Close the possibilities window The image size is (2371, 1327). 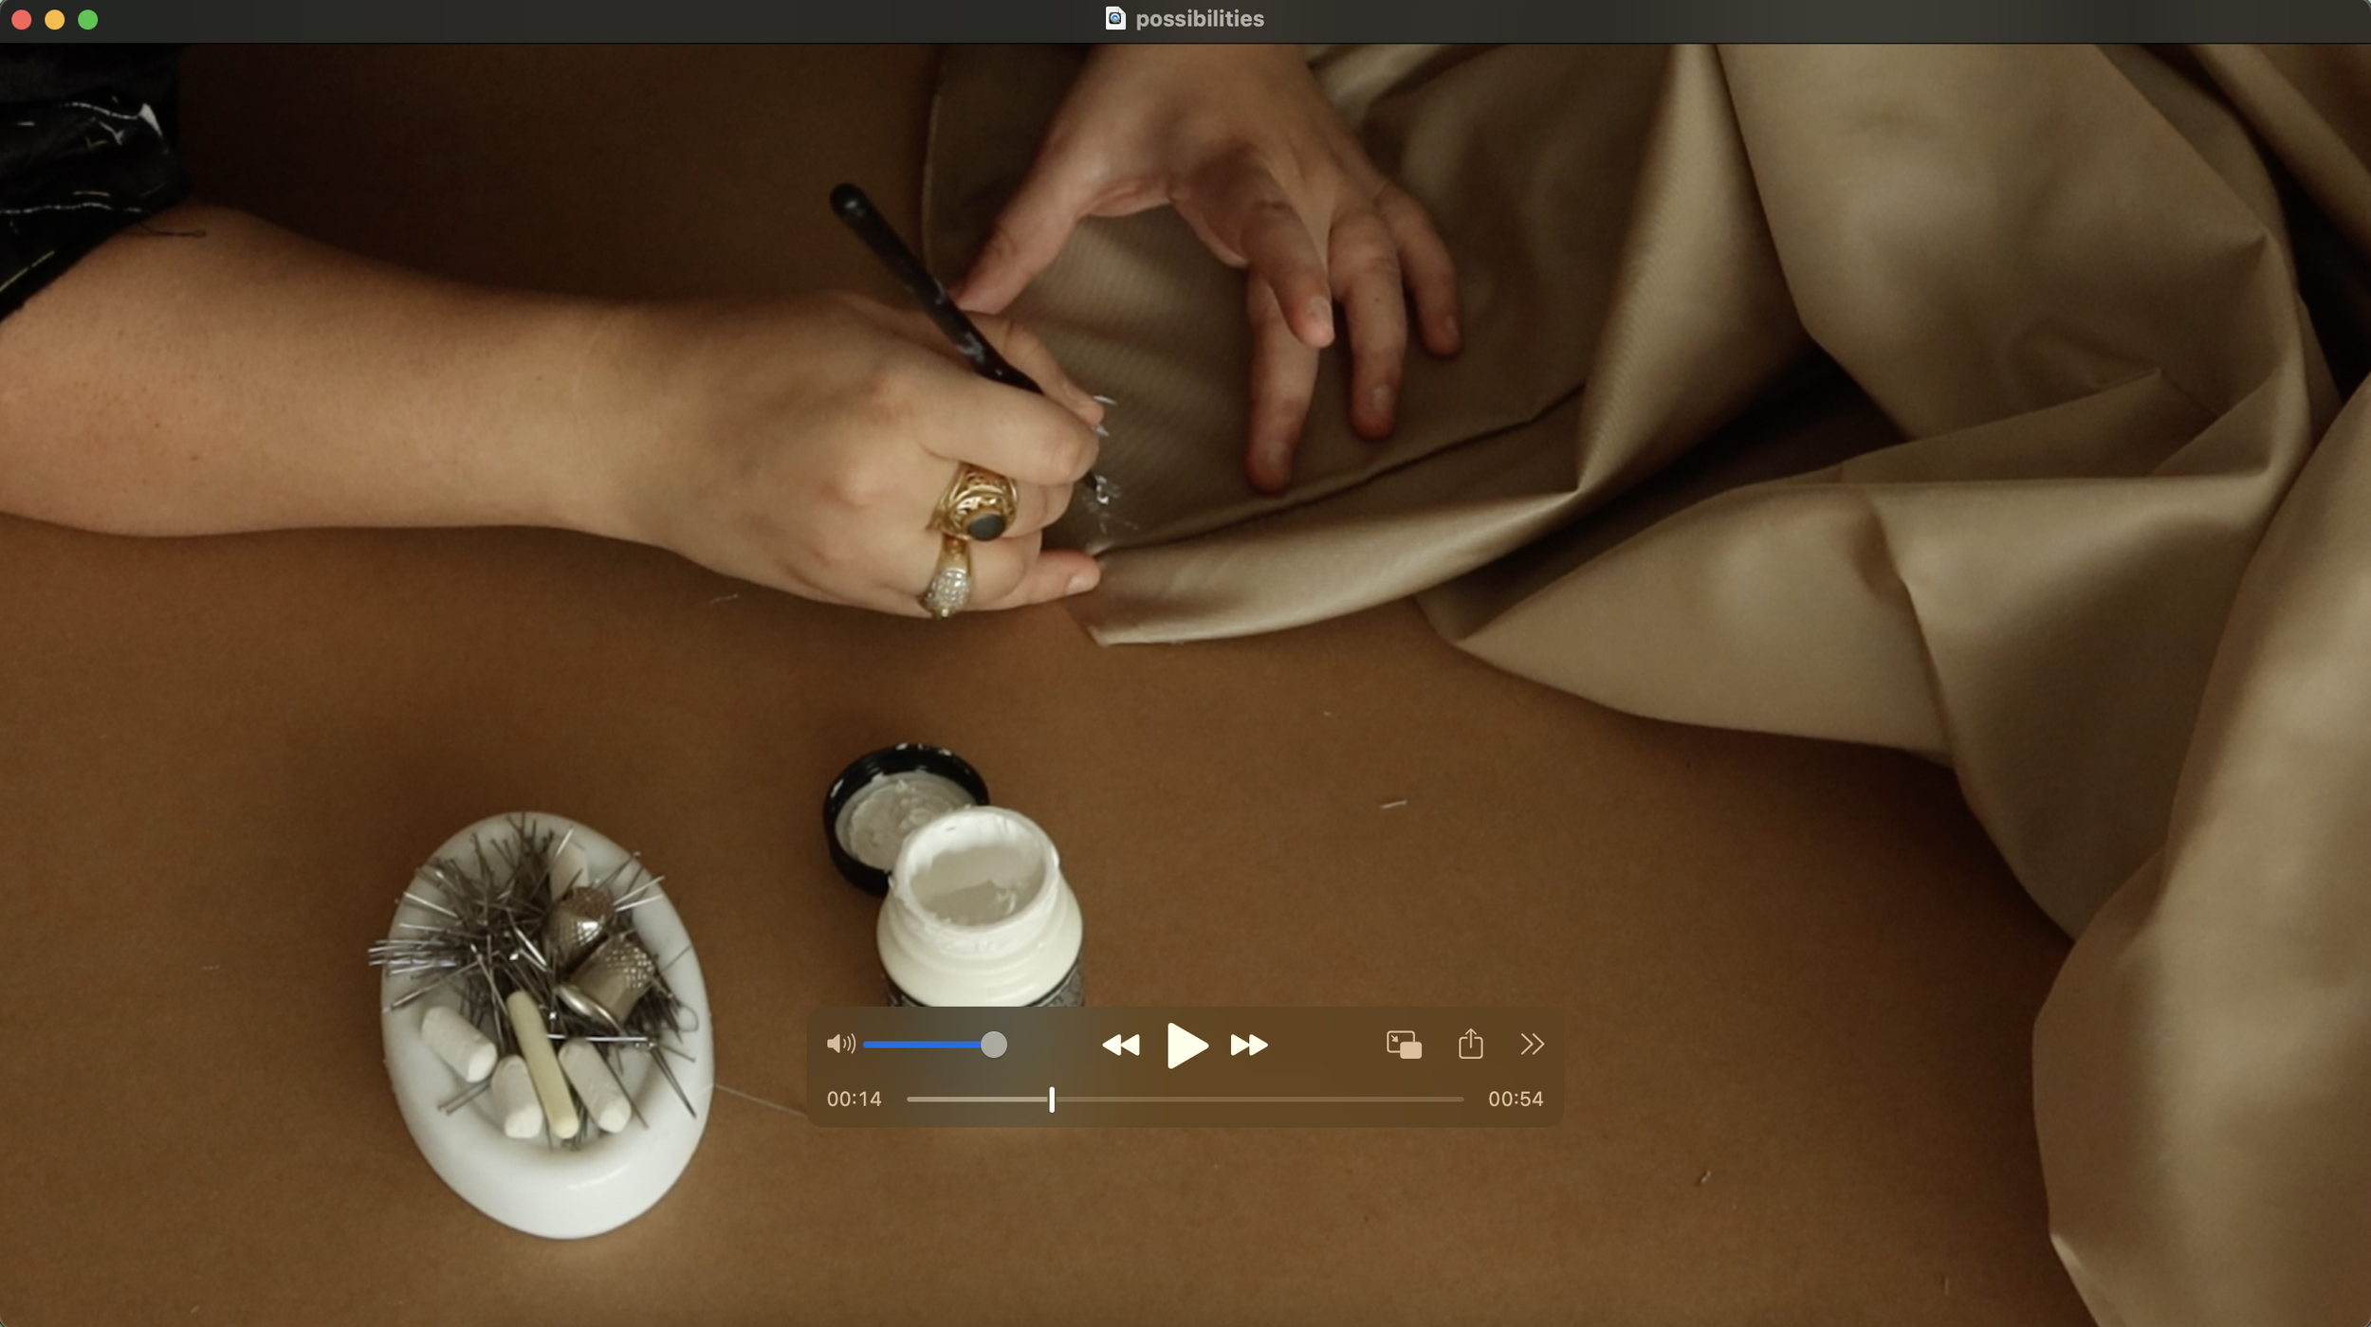click(22, 20)
